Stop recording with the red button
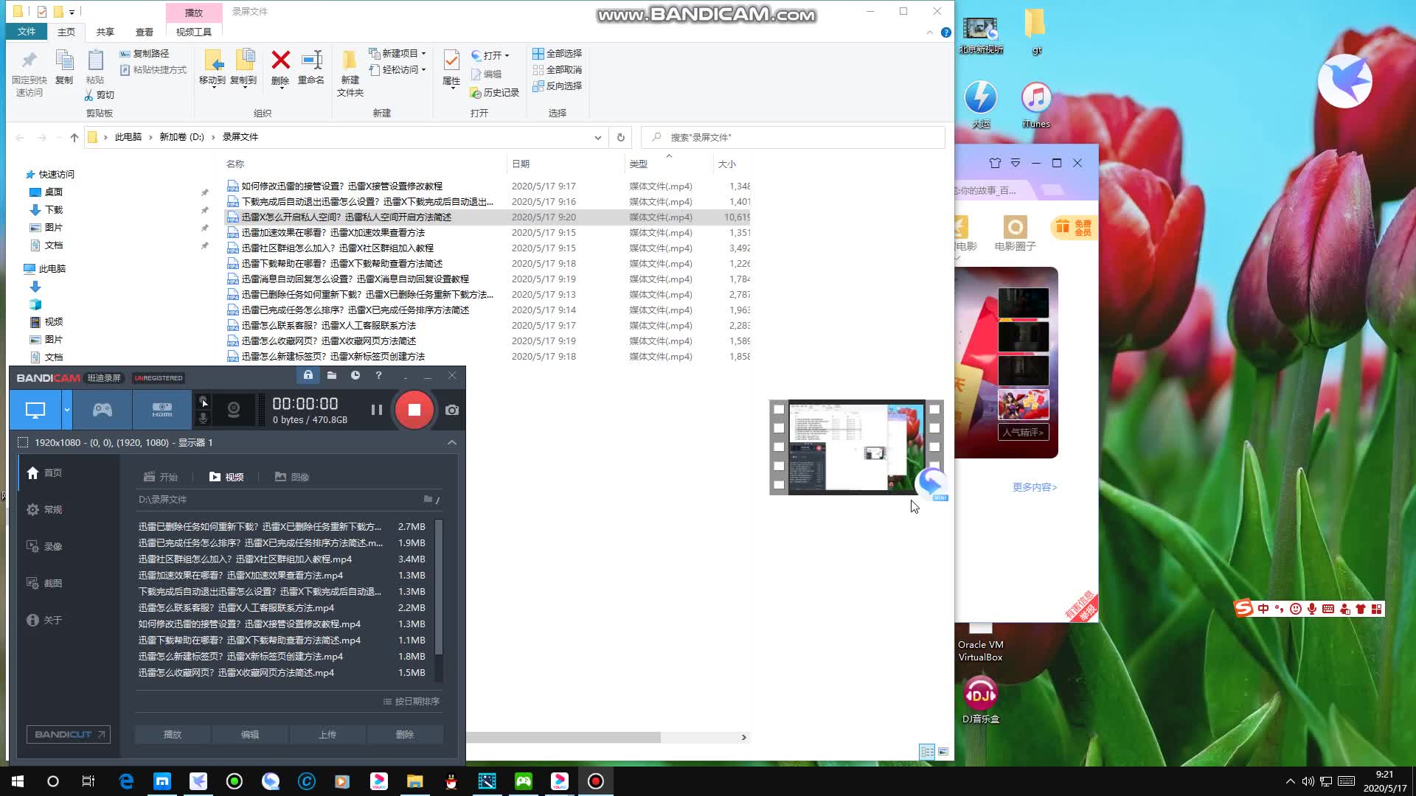Viewport: 1416px width, 796px height. tap(414, 410)
